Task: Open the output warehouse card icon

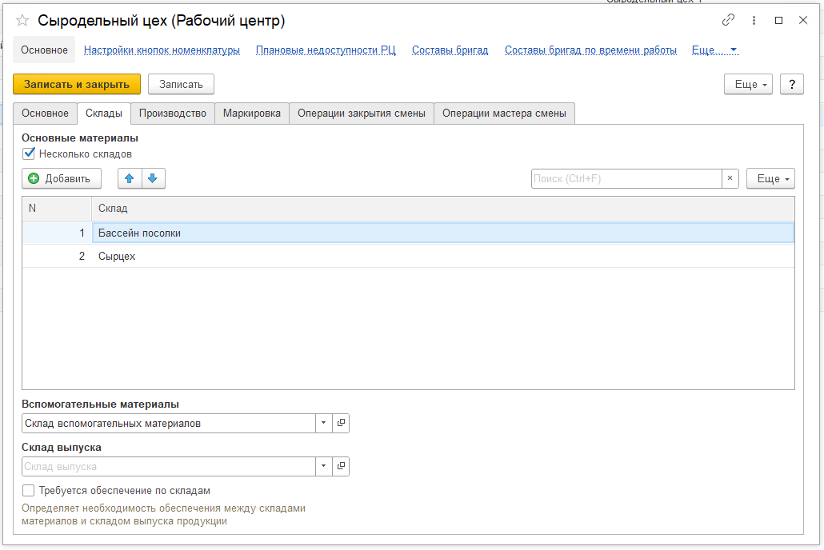Action: tap(341, 466)
